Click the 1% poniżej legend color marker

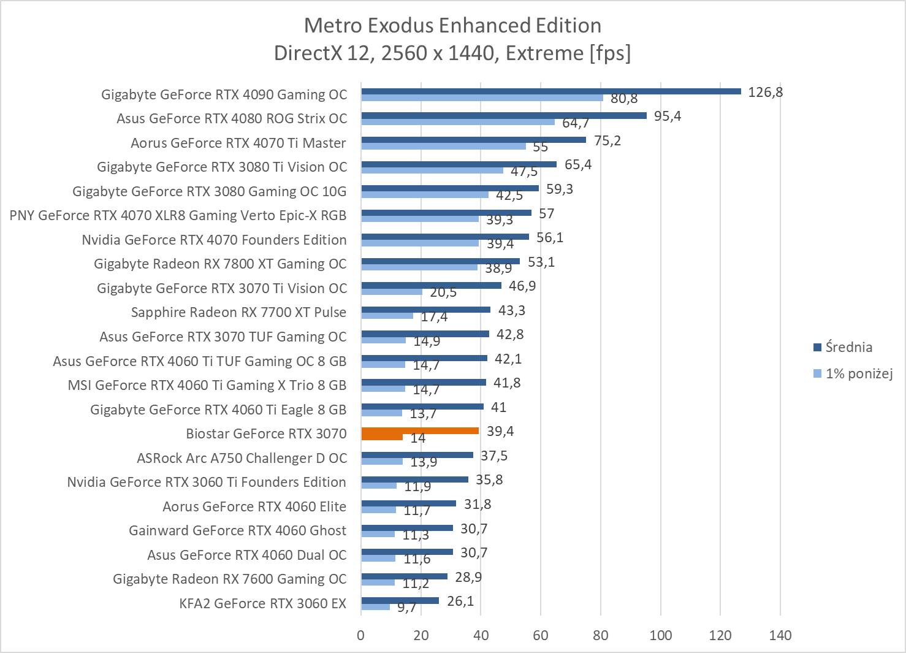(x=817, y=373)
